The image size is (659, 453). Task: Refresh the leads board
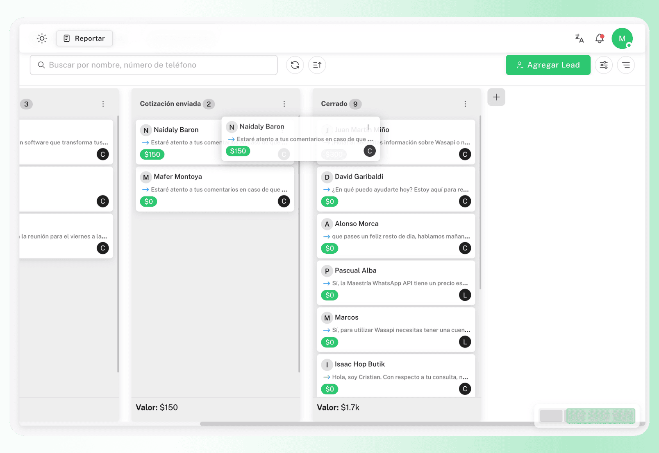pos(295,65)
